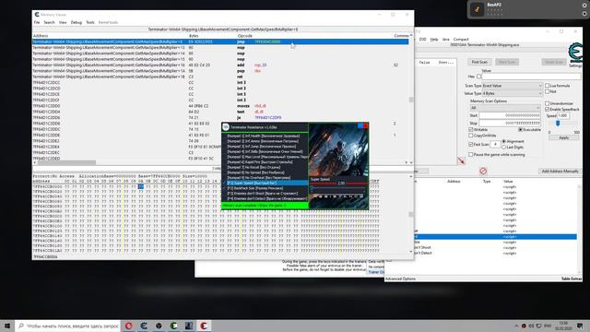
Task: Open Opera browser from taskbar
Action: [129, 326]
